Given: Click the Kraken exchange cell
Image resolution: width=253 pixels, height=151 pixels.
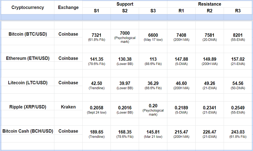Looking at the screenshot, I should coord(68,107).
